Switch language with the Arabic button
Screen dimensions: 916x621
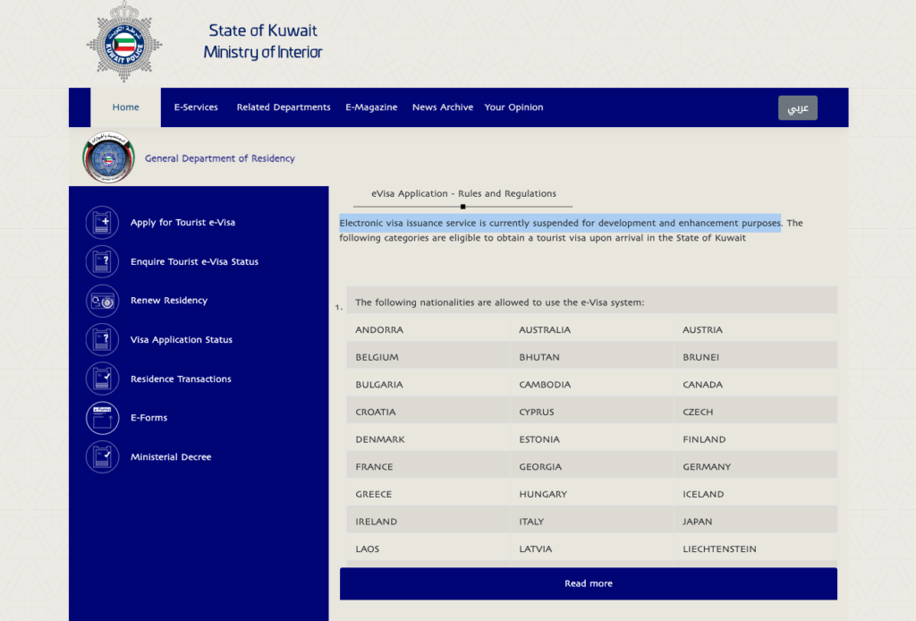[797, 108]
